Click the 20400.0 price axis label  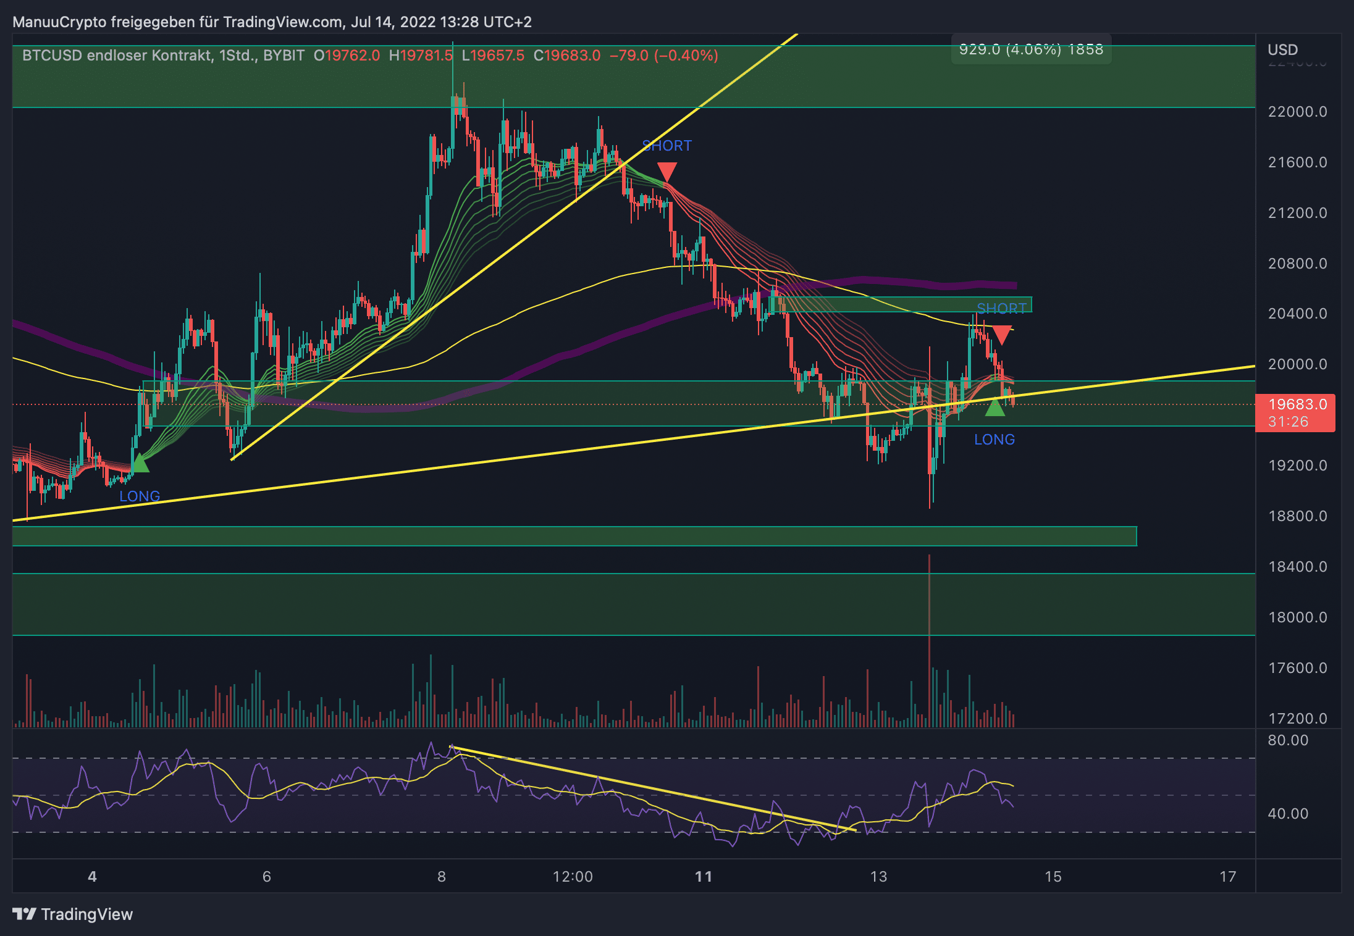[x=1297, y=314]
